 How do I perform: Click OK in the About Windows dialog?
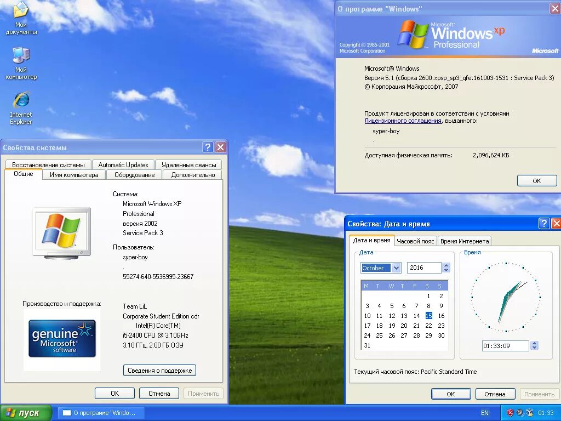point(537,181)
